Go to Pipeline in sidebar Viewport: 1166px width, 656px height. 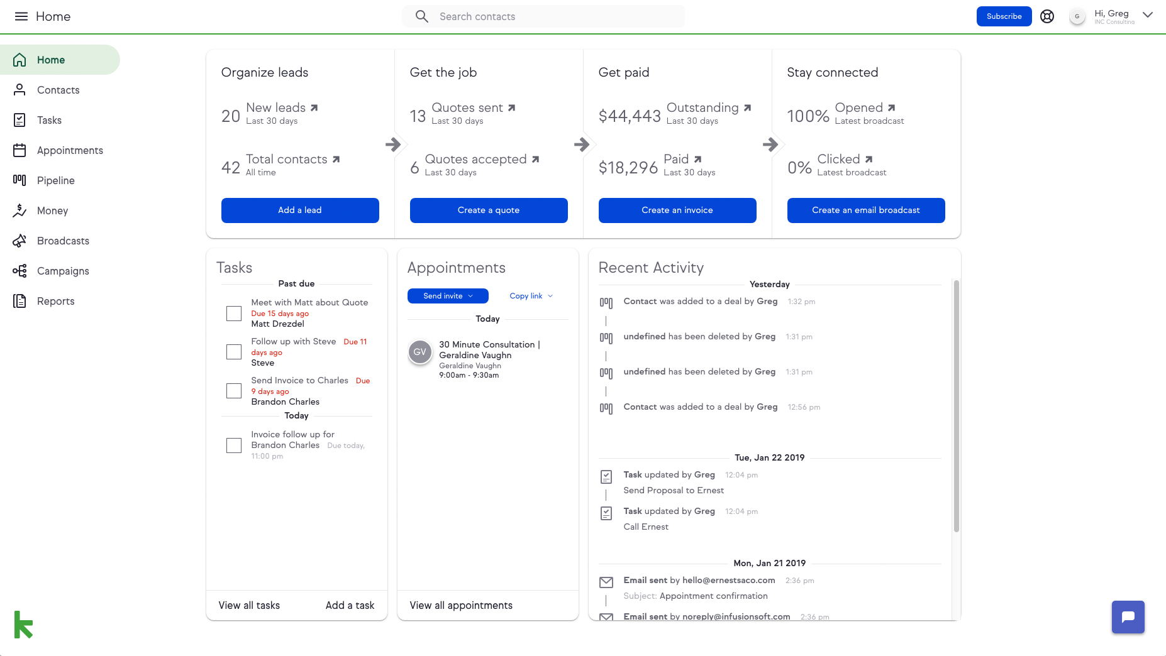point(56,180)
